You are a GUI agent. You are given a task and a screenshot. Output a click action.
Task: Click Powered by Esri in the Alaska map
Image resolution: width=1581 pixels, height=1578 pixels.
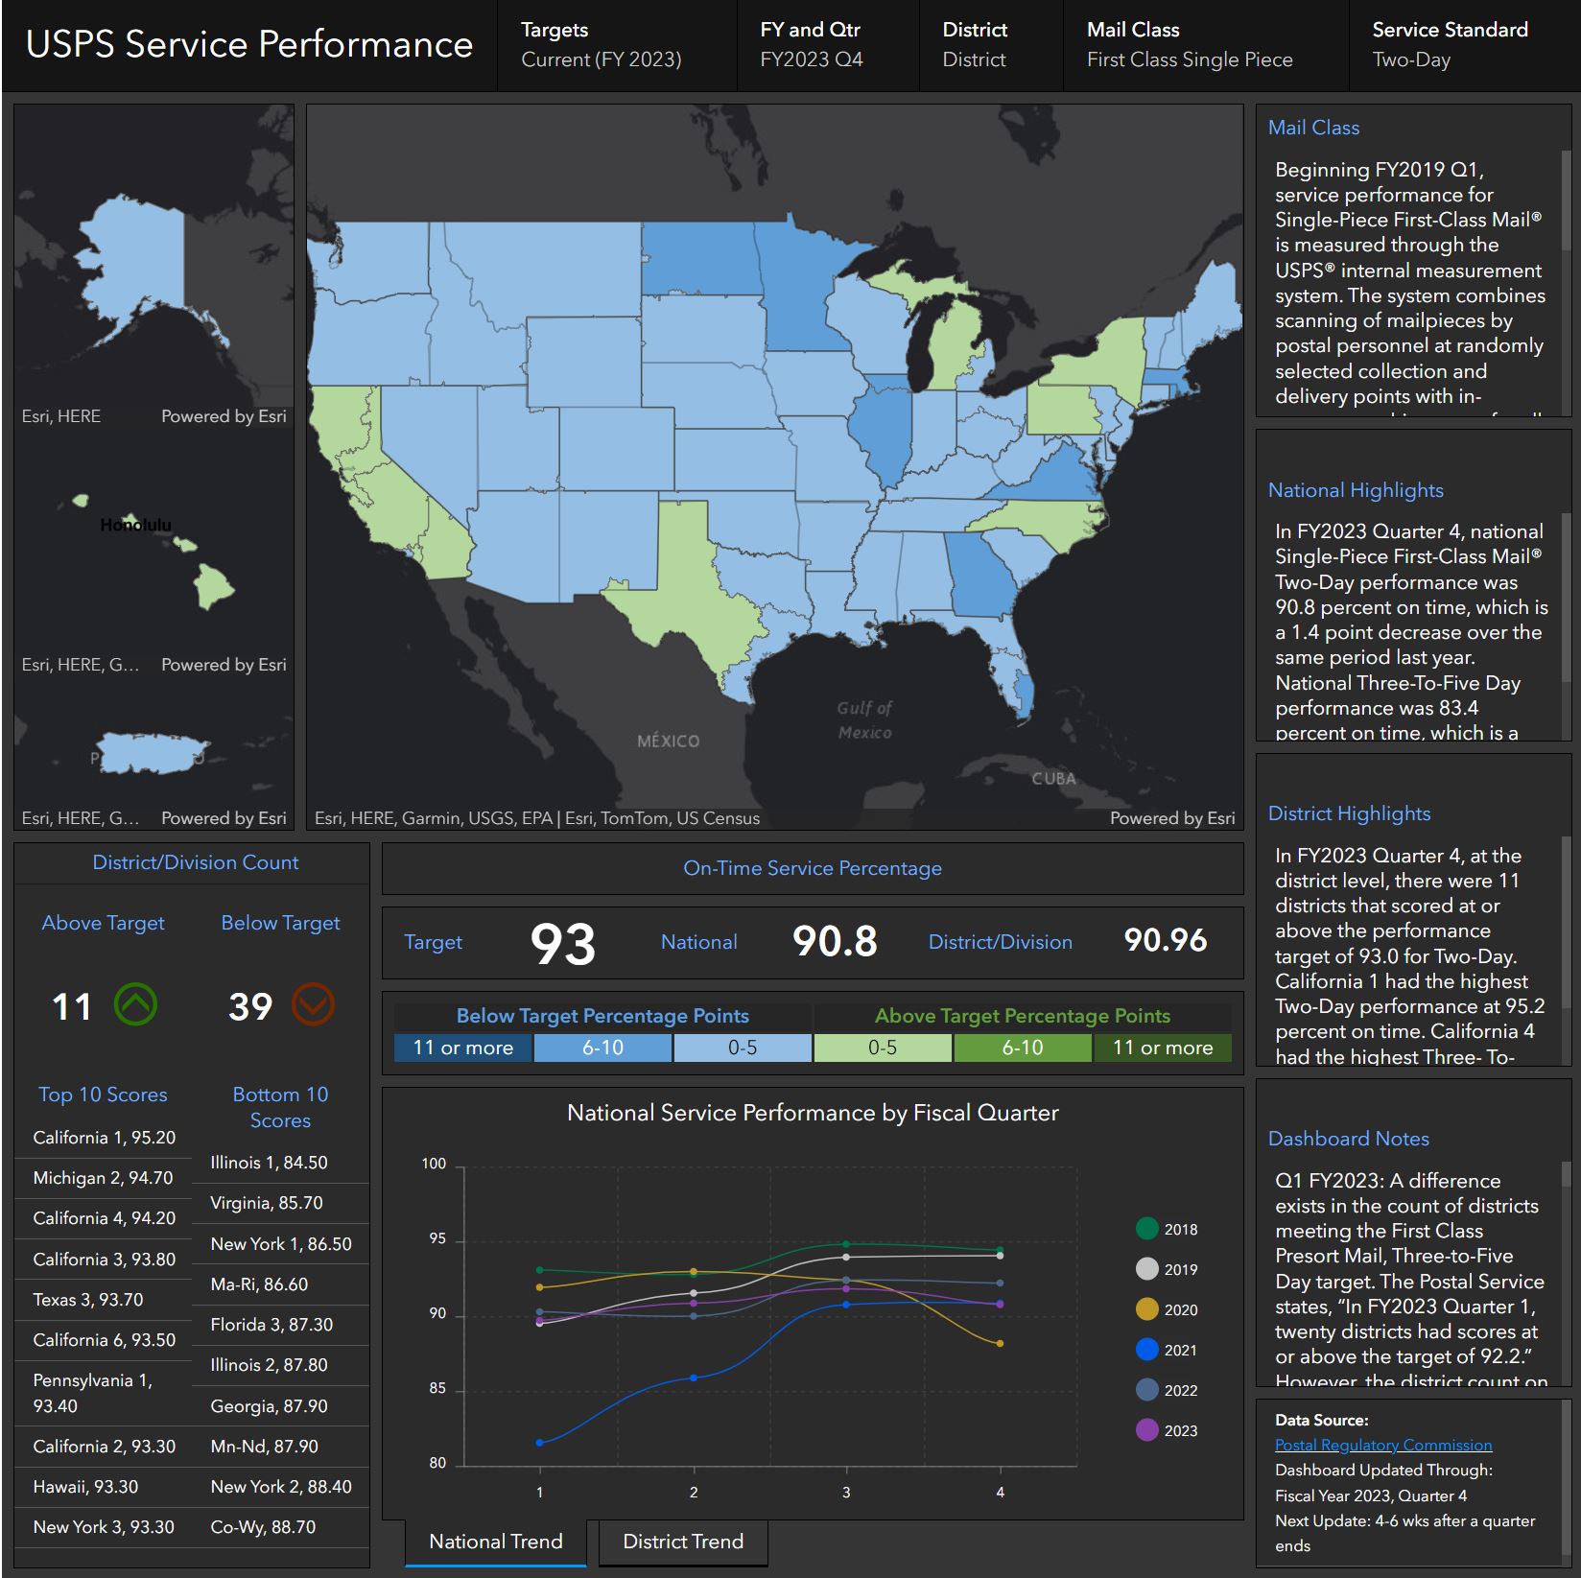pos(224,416)
